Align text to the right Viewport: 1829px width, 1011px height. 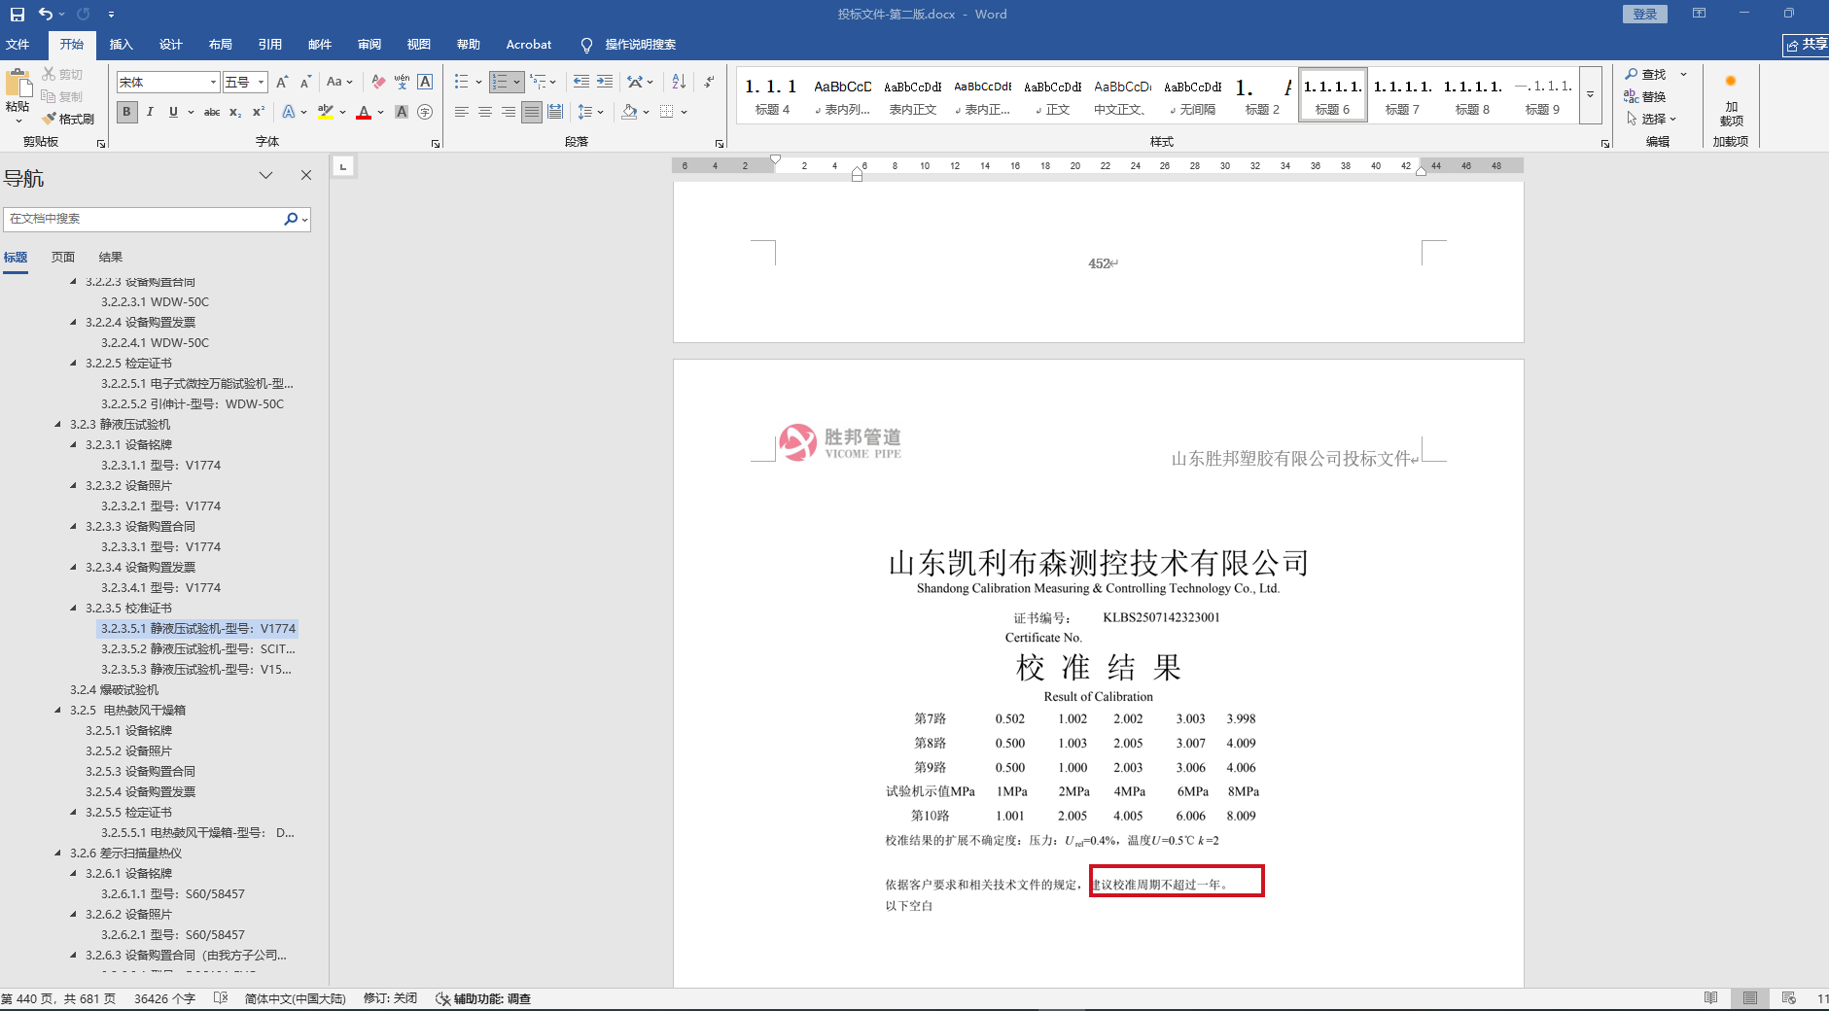coord(509,113)
